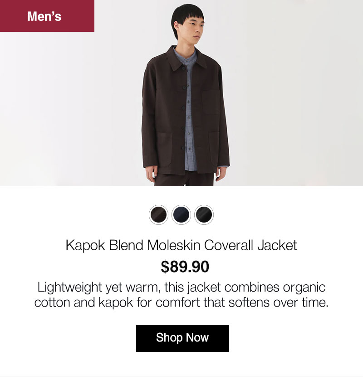Screen dimensions: 363x377
Task: Click the model photo of the brown jacket
Action: (181, 93)
